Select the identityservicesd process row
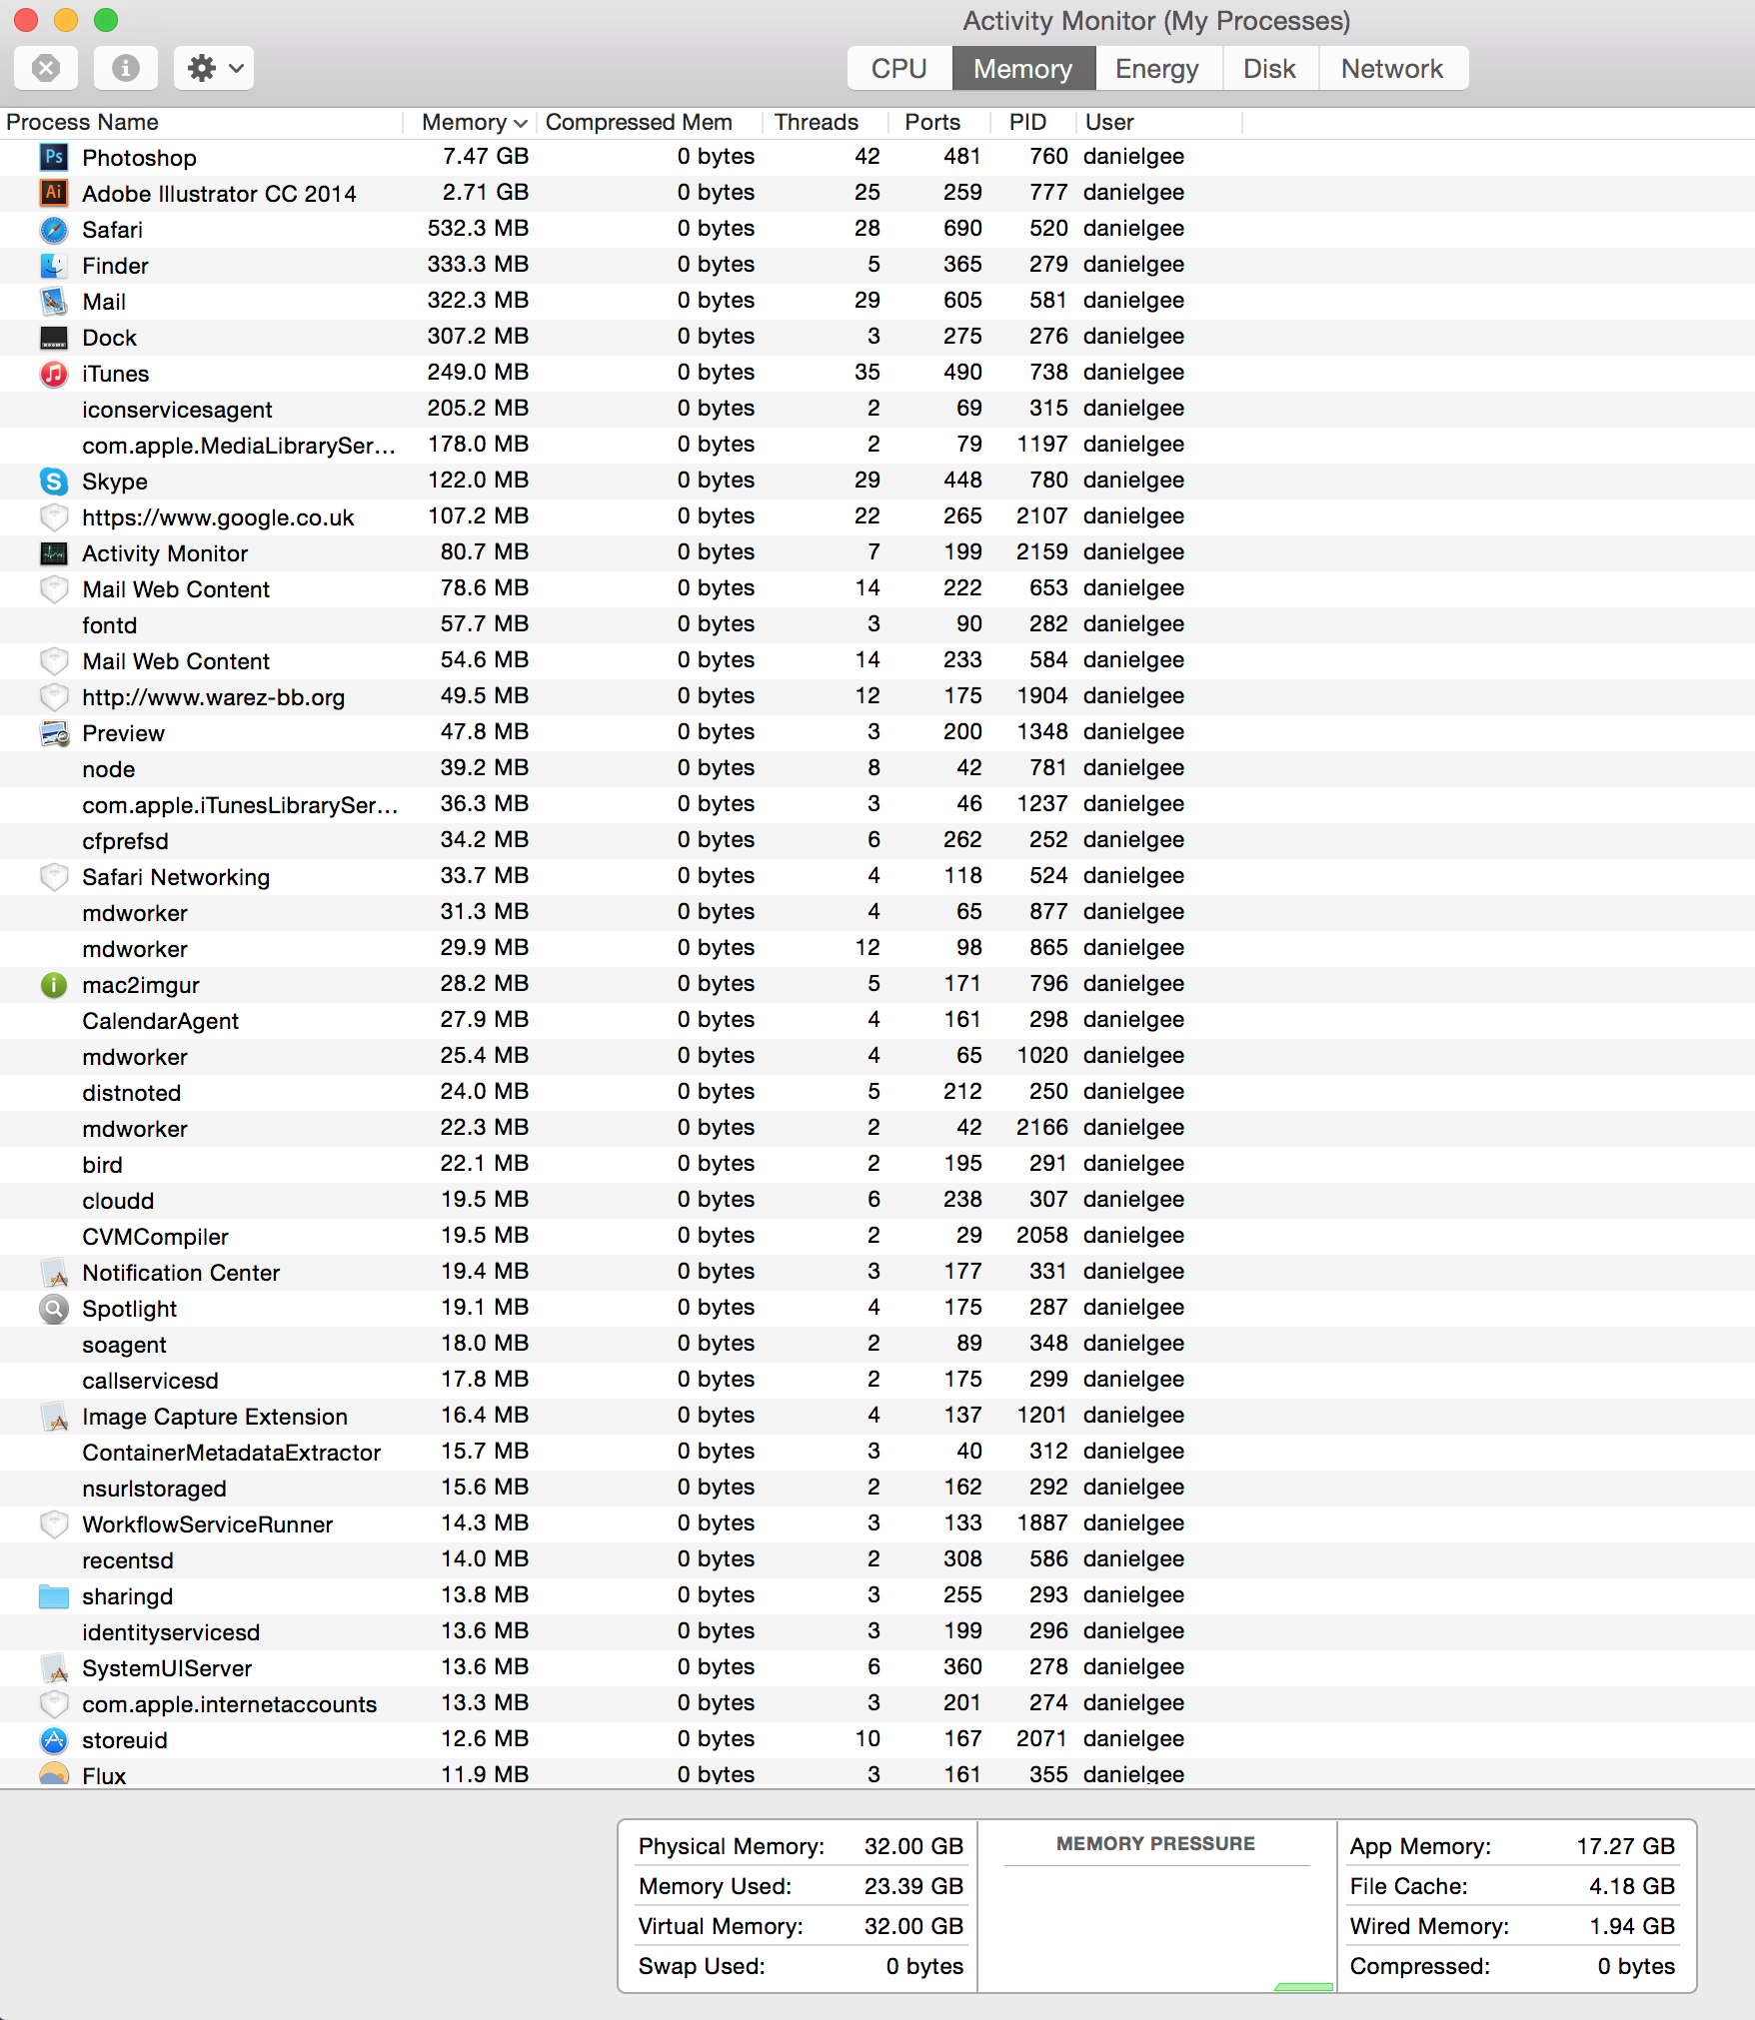Screen dimensions: 1755x2020 pos(877,1631)
